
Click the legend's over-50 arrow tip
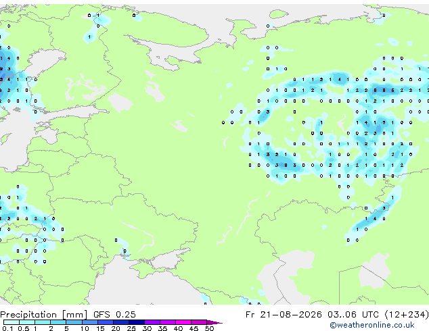click(214, 322)
